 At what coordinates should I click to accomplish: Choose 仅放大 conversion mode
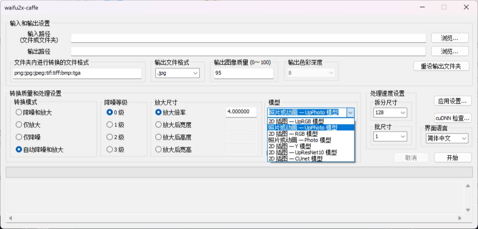pos(19,125)
